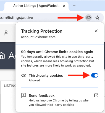Image resolution: width=105 pixels, height=113 pixels.
Task: Close the Active Listings browser tab
Action: pyautogui.click(x=64, y=6)
